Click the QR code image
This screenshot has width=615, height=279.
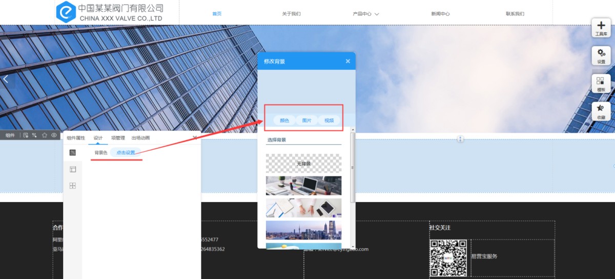(448, 258)
